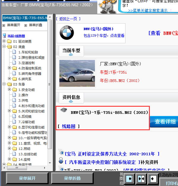This screenshot has height=186, width=178.
Task: Click the page icon for 3.定速控制
Action: [14, 63]
